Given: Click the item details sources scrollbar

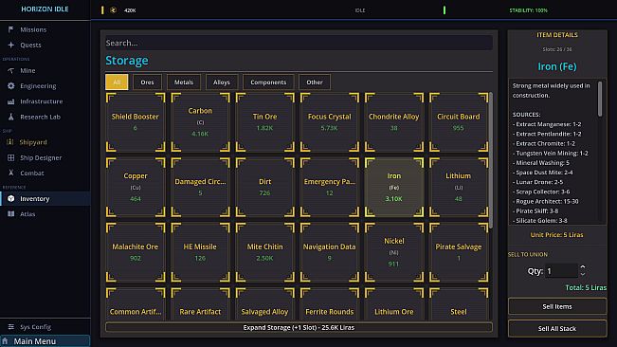Looking at the screenshot, I should tap(600, 100).
